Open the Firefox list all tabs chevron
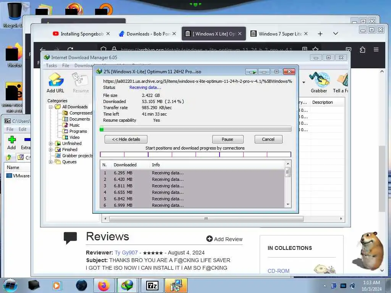 (x=336, y=34)
